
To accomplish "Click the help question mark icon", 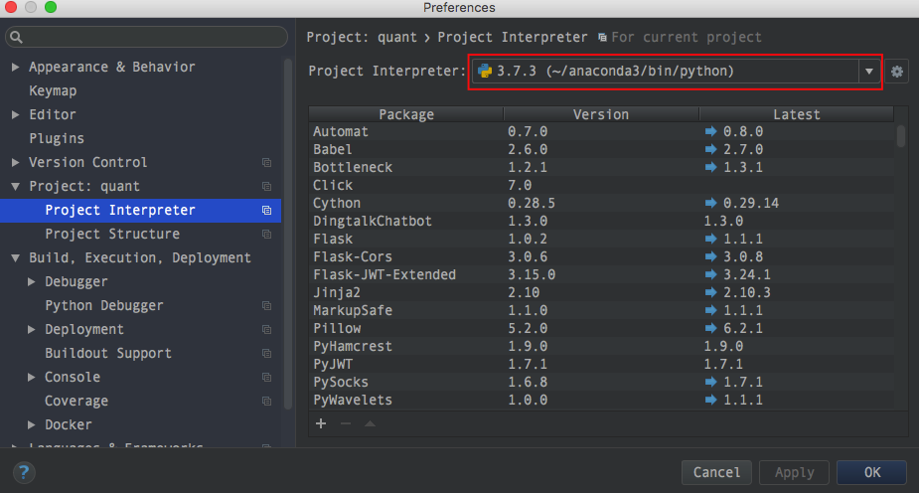I will (x=24, y=472).
